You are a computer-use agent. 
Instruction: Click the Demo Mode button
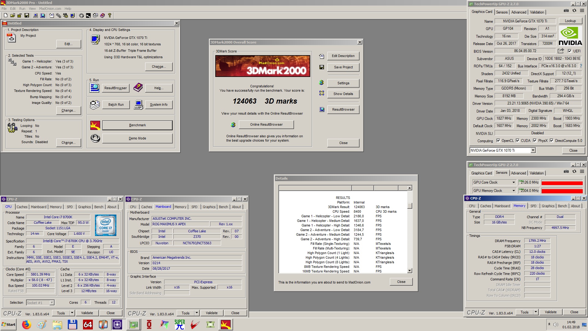138,138
